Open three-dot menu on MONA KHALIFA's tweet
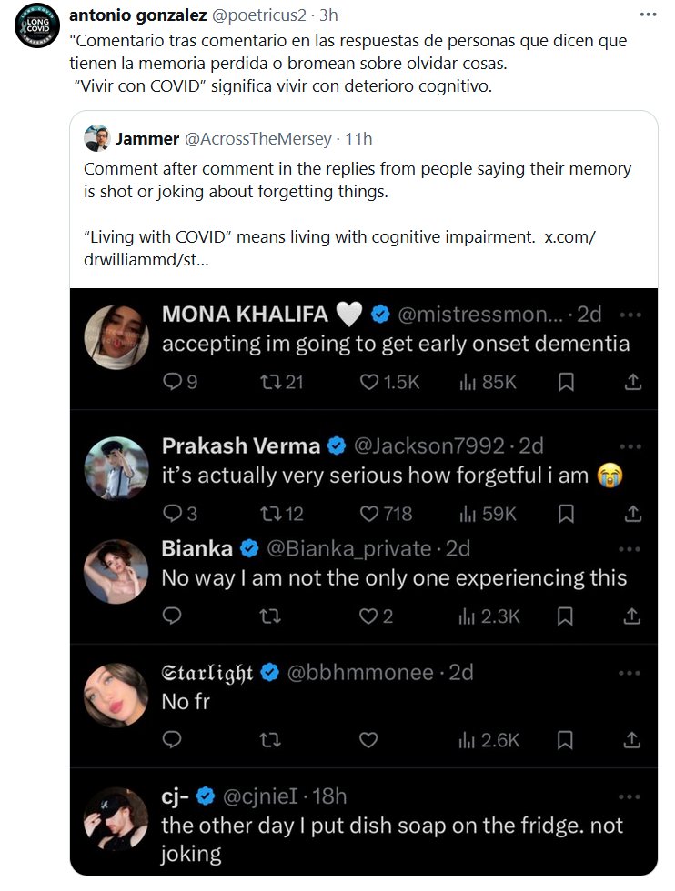The image size is (675, 891). (x=630, y=314)
